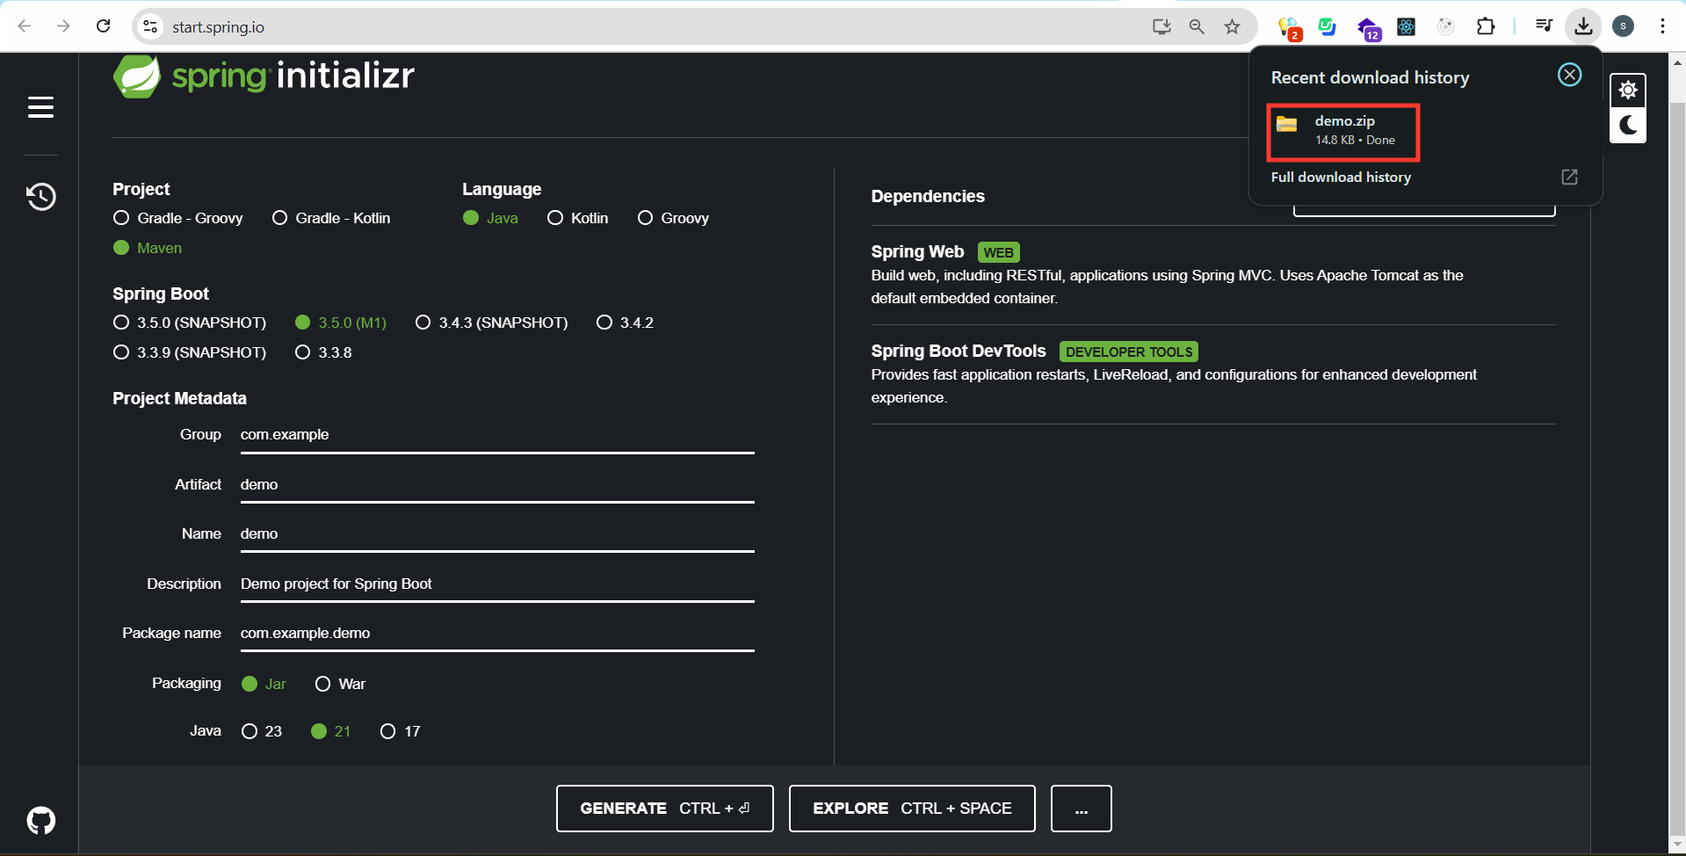This screenshot has height=856, width=1686.
Task: Select Gradle - Kotlin project
Action: click(x=331, y=218)
